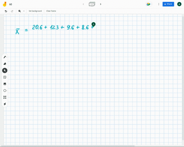Click the jam title "60"

(11, 4)
